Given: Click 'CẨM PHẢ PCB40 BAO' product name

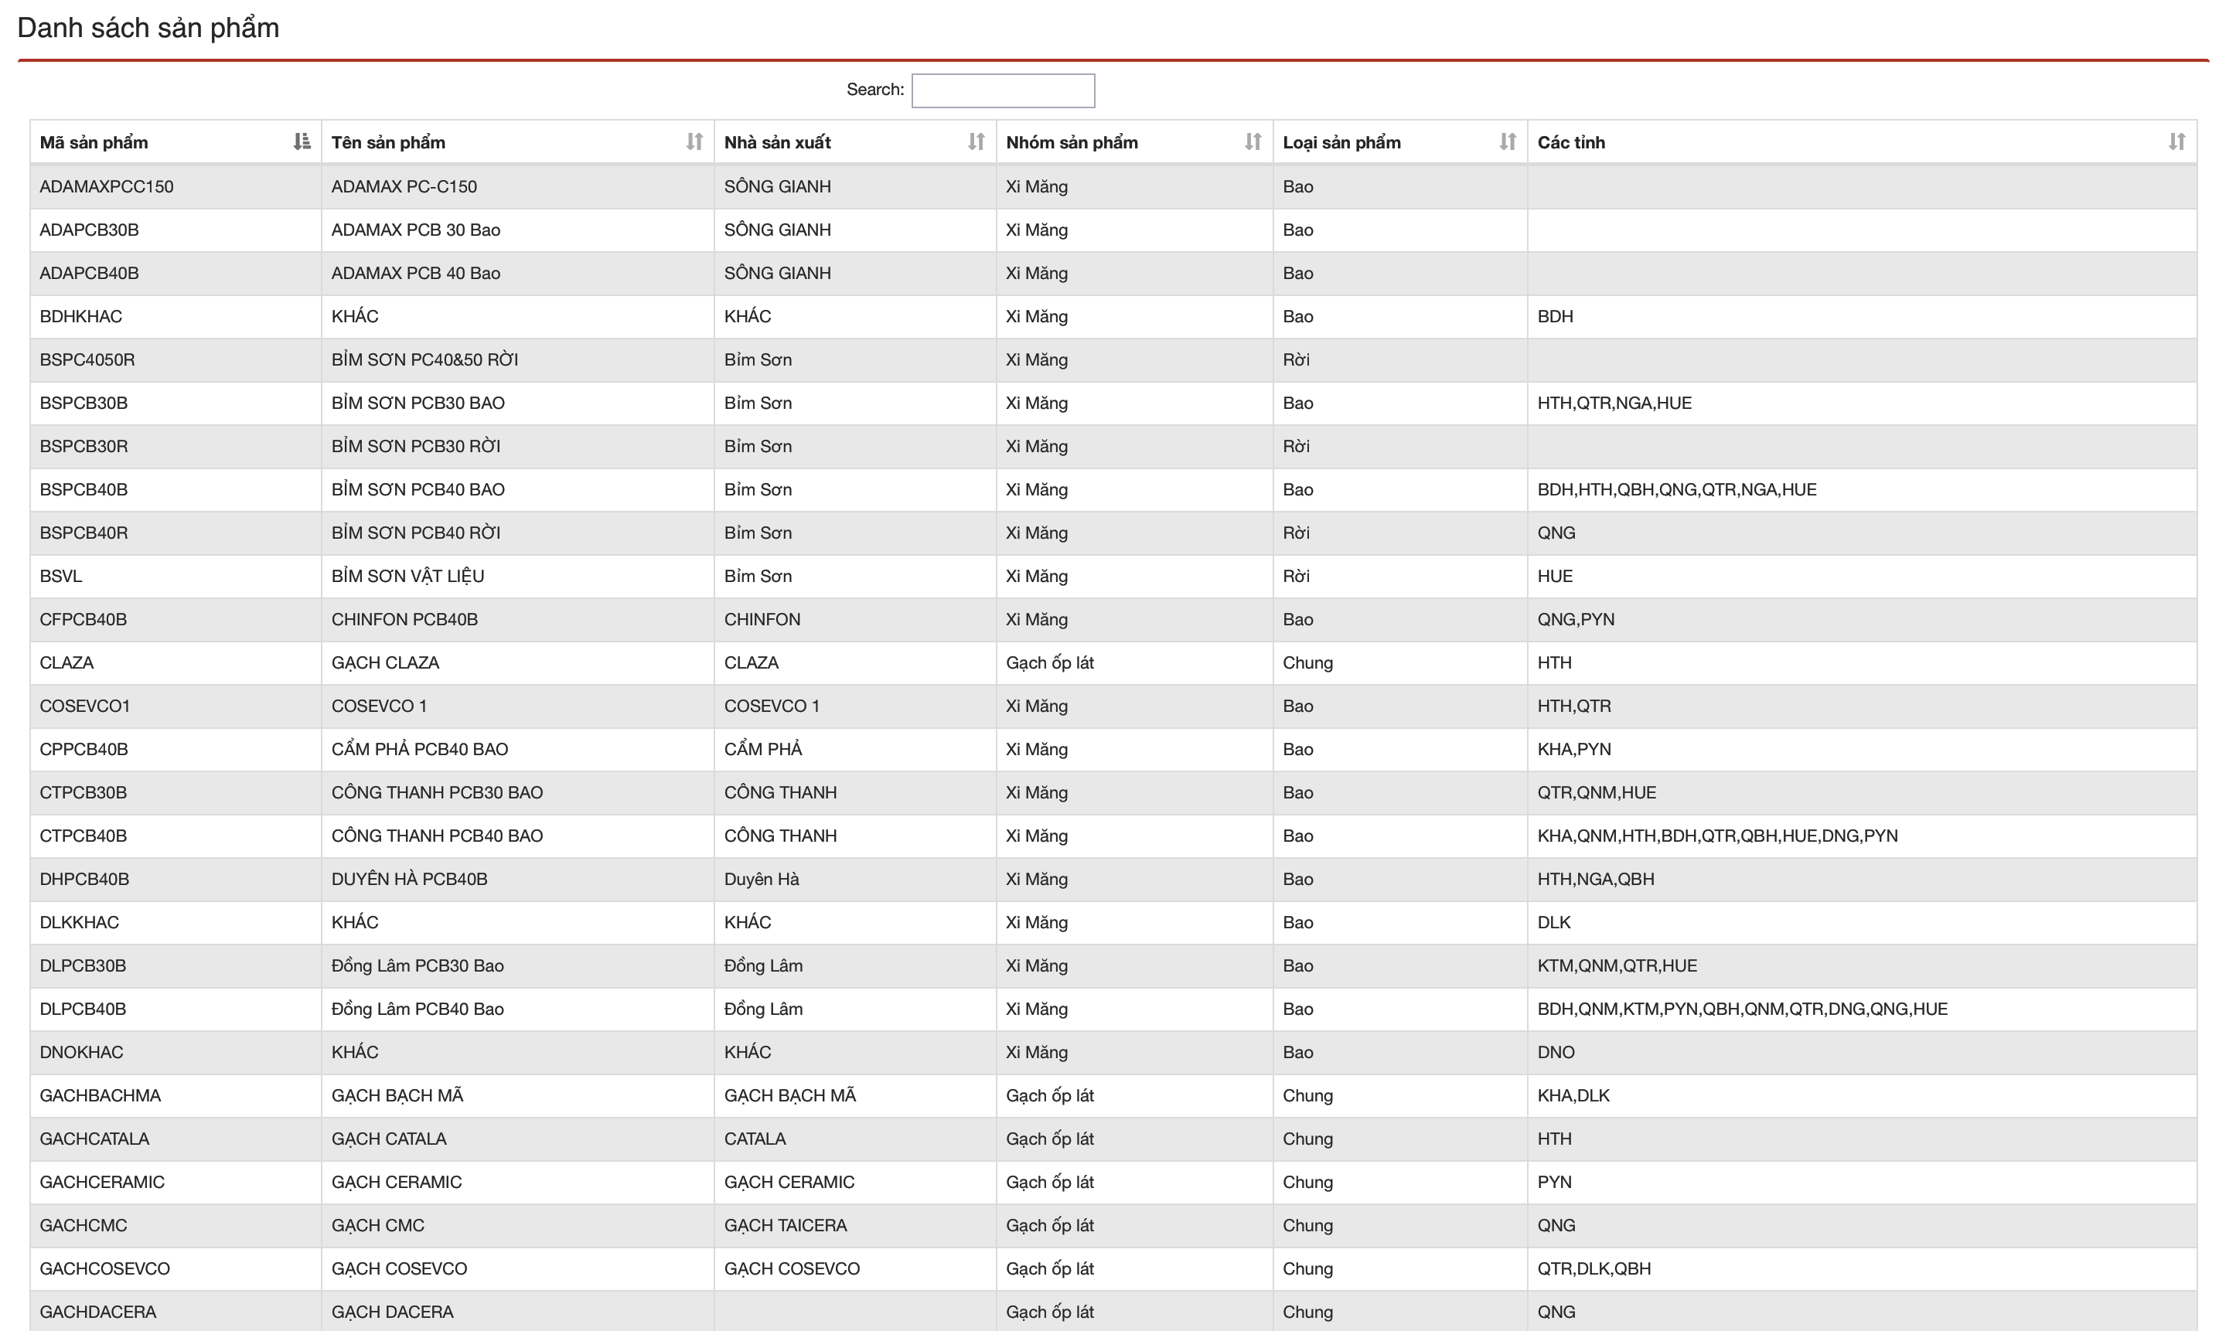Looking at the screenshot, I should [419, 749].
